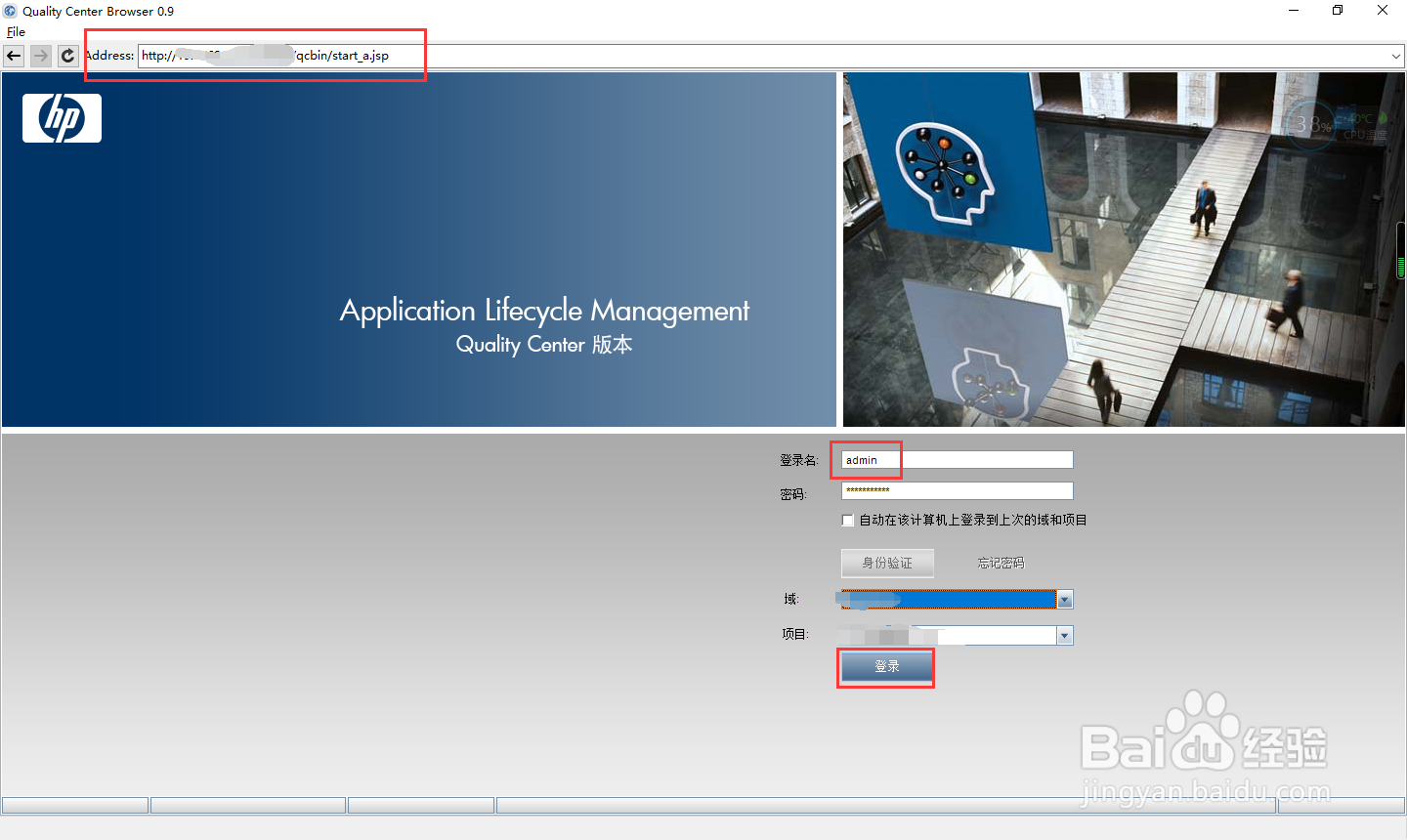
Task: Maximize the Quality Center Browser window
Action: click(x=1338, y=11)
